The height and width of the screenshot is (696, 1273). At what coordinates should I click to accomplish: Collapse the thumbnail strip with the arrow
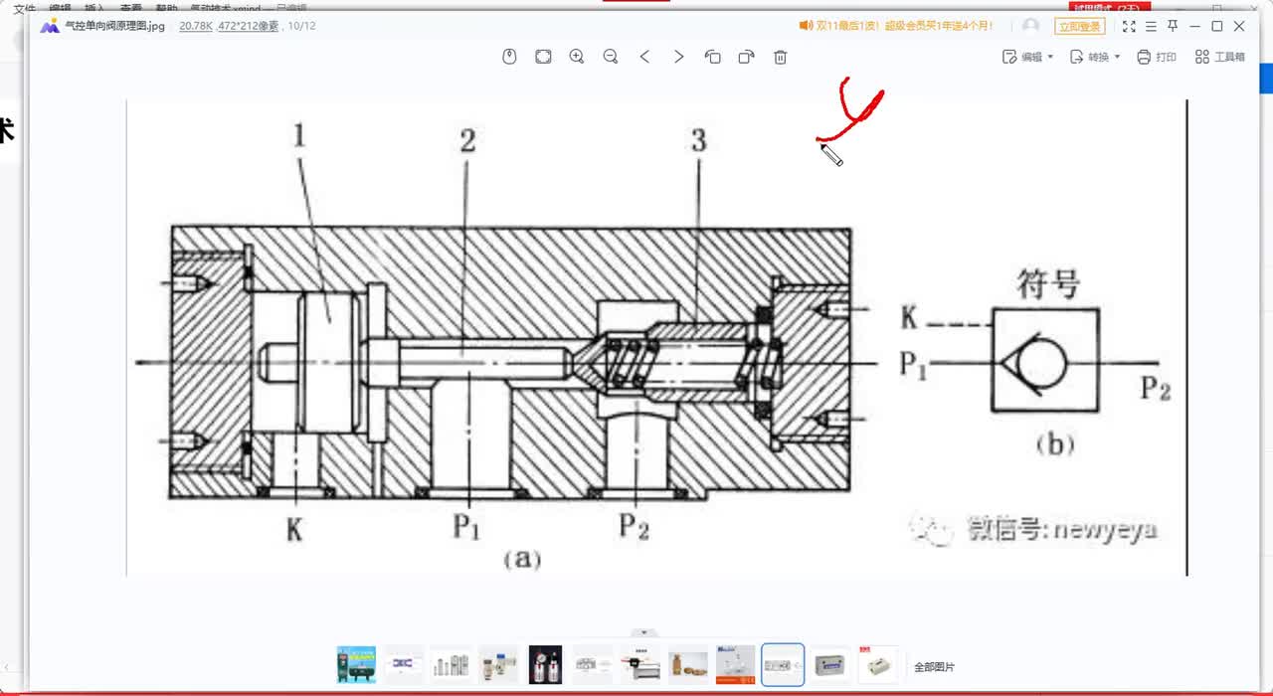click(x=644, y=632)
